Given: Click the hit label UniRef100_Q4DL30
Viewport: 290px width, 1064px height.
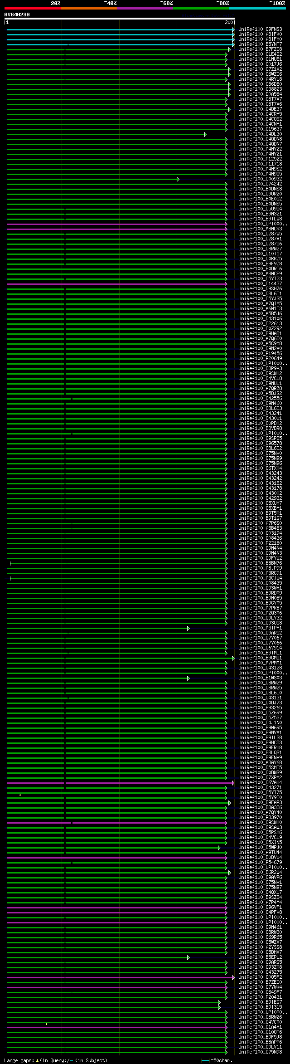Looking at the screenshot, I should [x=260, y=134].
